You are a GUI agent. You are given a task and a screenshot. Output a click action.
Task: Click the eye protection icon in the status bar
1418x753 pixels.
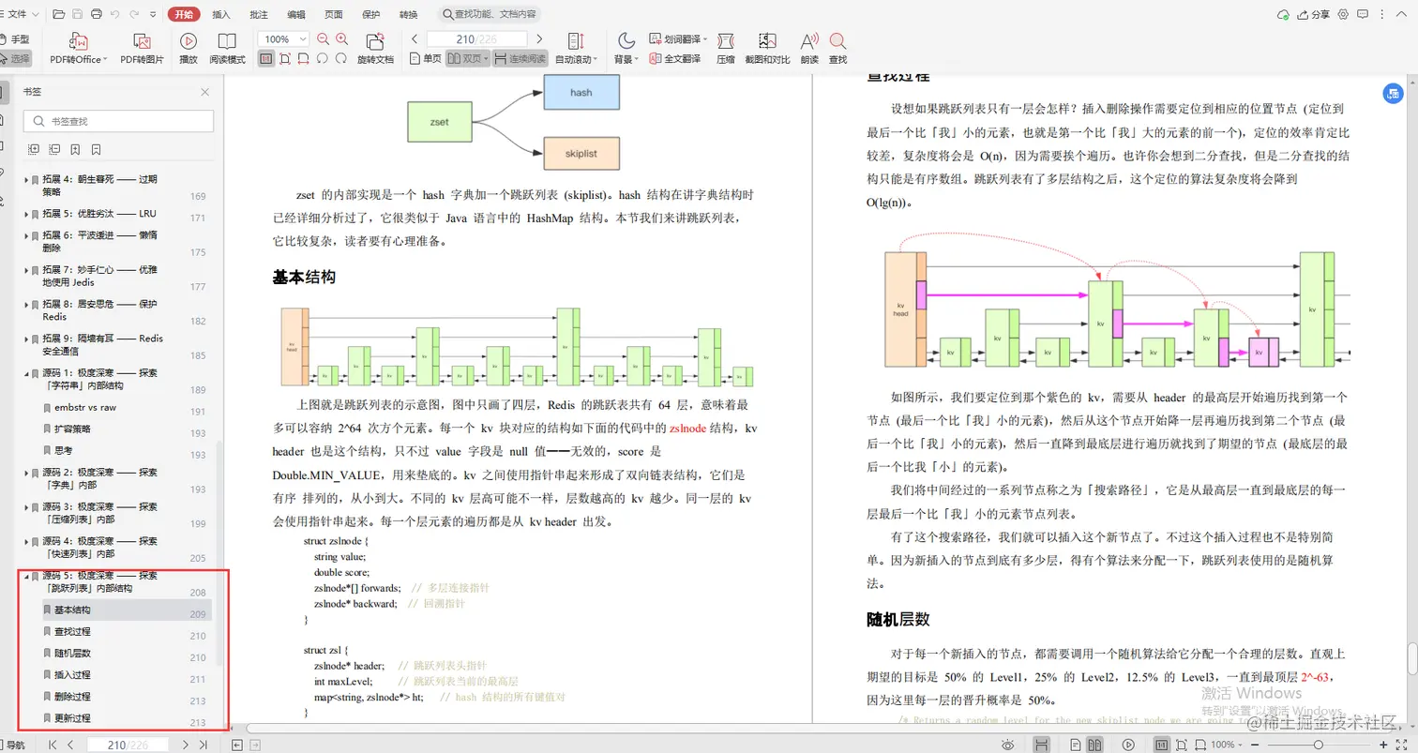[1007, 745]
